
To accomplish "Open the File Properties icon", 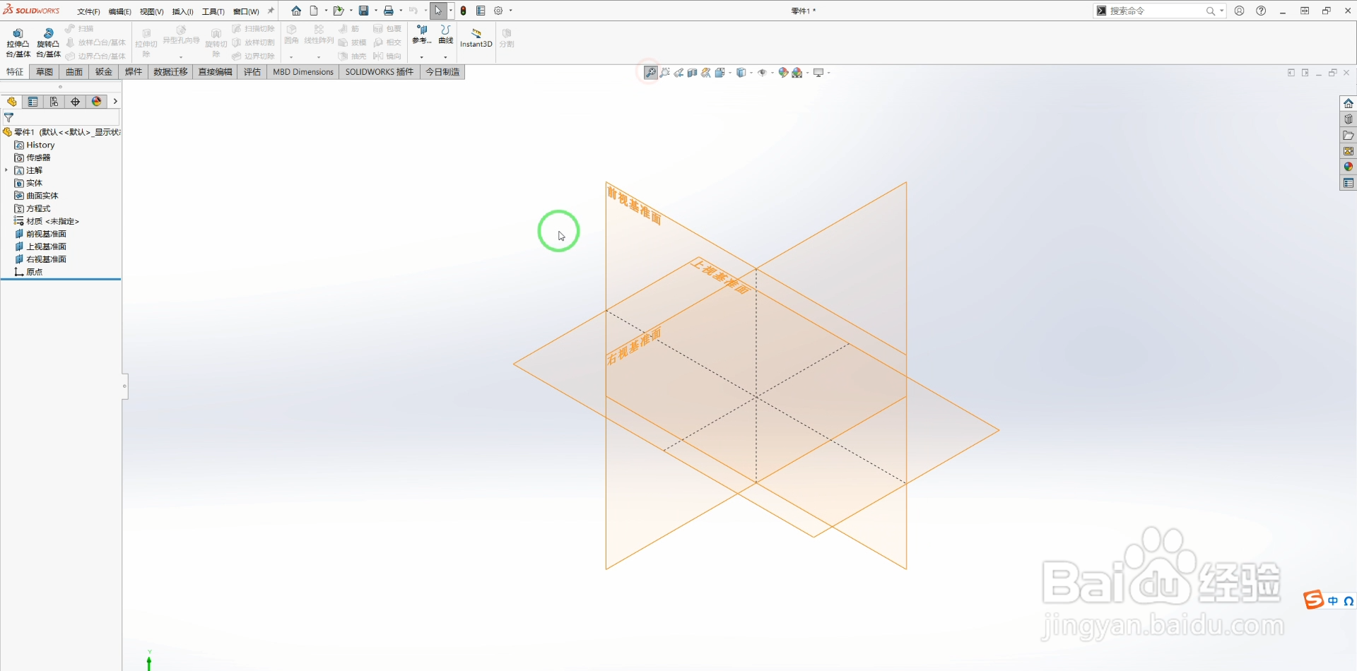I will click(x=481, y=11).
